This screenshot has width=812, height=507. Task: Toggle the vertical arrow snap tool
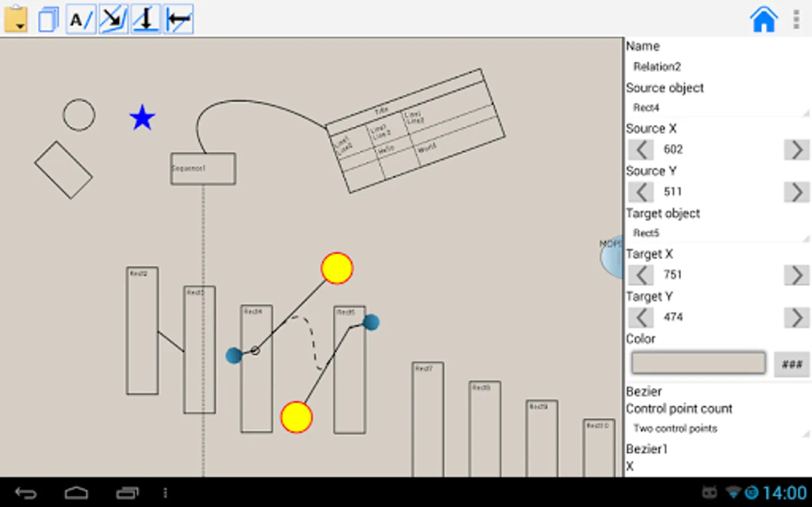coord(146,19)
